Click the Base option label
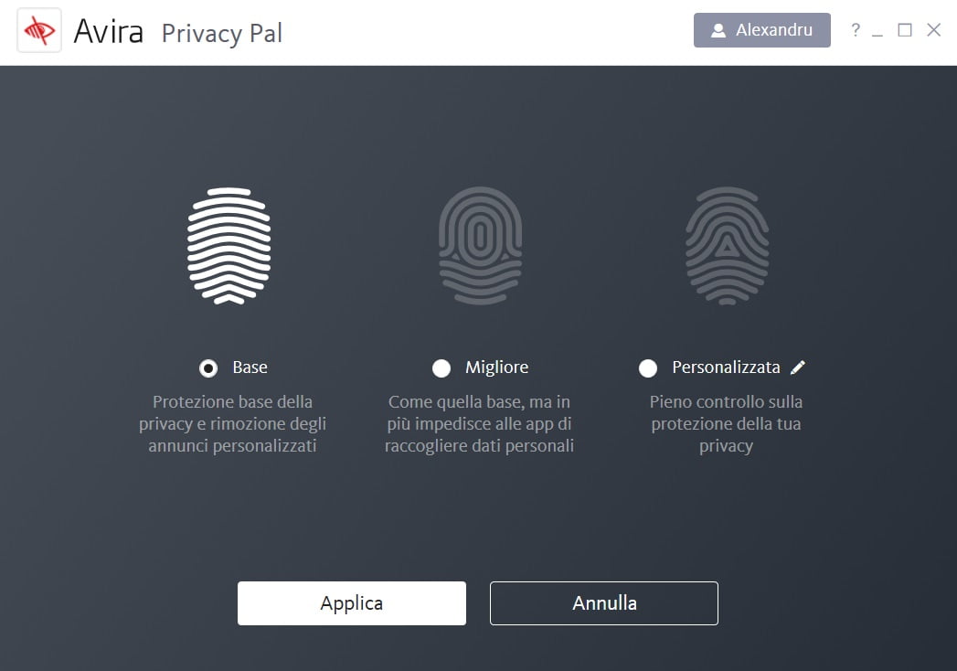The width and height of the screenshot is (957, 671). (x=250, y=367)
